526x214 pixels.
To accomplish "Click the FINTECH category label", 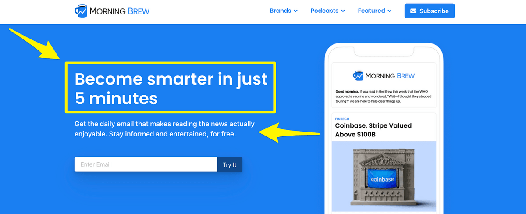I will (x=342, y=118).
